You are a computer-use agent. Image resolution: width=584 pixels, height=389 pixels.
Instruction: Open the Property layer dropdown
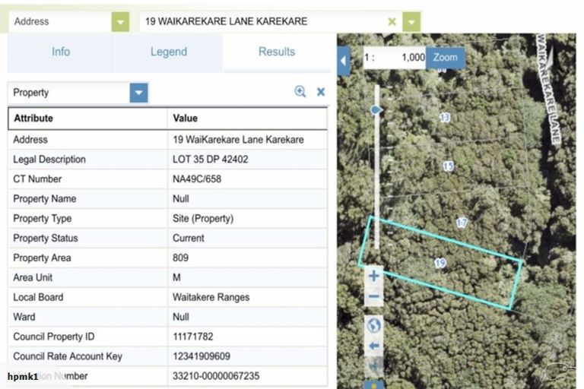tap(139, 93)
